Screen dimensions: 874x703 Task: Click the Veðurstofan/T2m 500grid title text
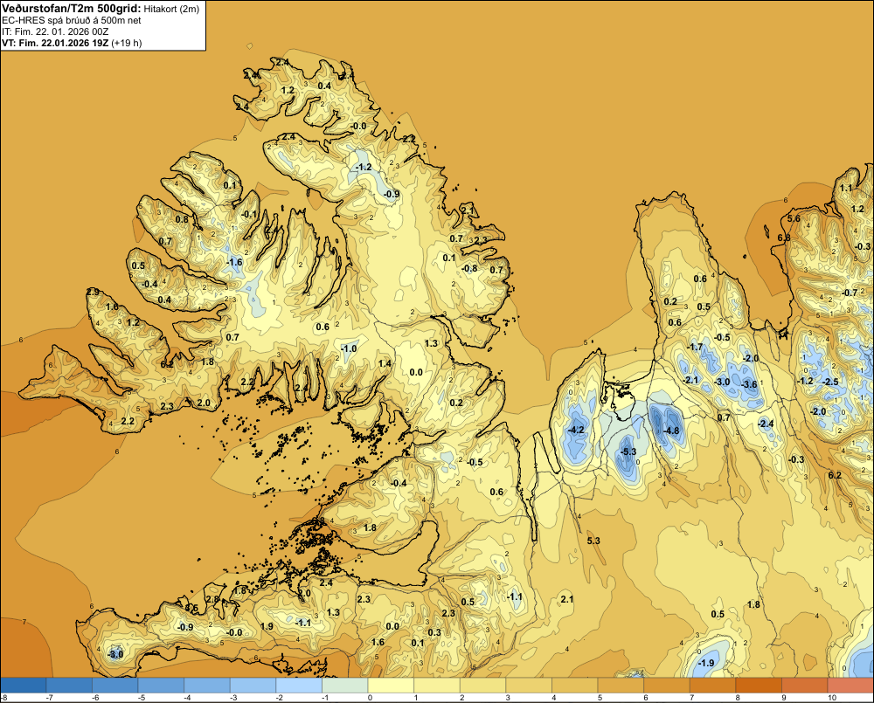point(71,8)
